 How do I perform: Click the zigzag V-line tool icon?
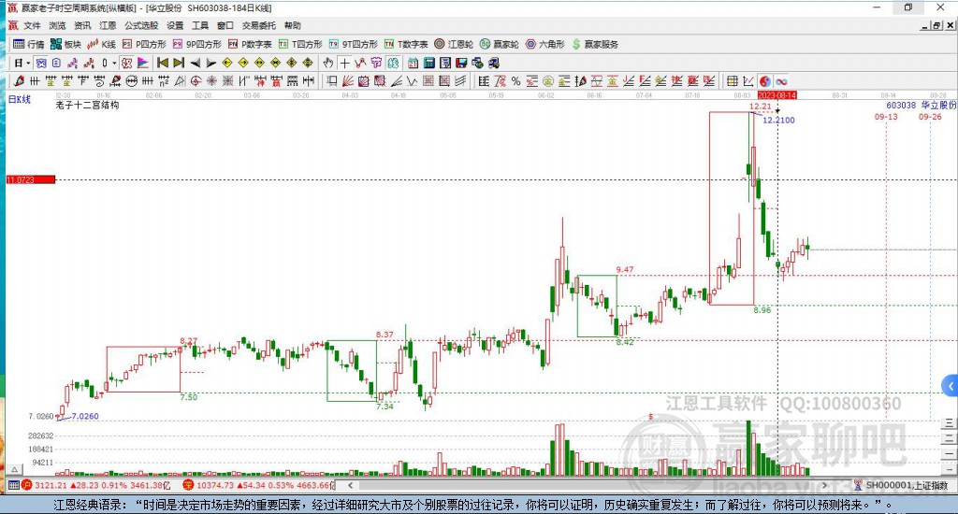412,81
